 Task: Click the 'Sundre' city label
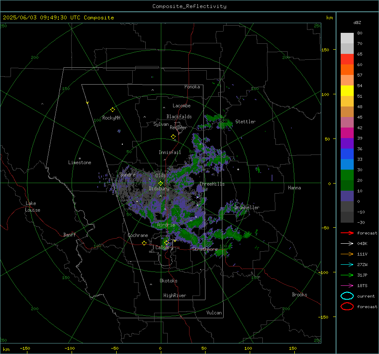pos(128,175)
